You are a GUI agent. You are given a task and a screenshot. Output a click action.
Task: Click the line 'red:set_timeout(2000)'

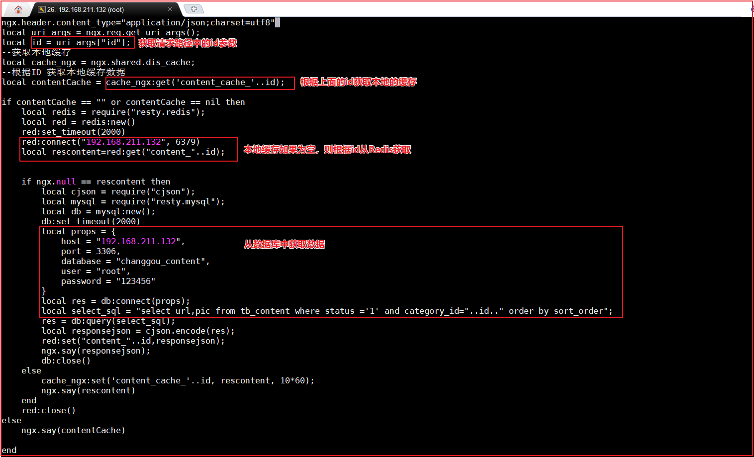pos(74,132)
